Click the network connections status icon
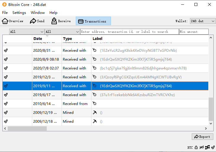The image size is (216, 152). (x=207, y=147)
